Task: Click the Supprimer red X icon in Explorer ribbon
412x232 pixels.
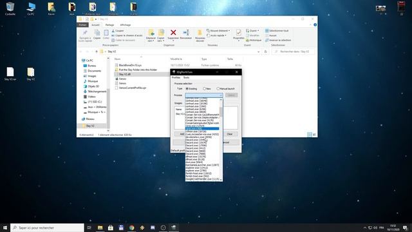Action: click(173, 32)
